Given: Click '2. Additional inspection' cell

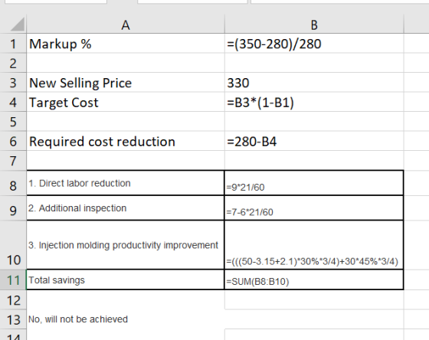Looking at the screenshot, I should coord(126,208).
